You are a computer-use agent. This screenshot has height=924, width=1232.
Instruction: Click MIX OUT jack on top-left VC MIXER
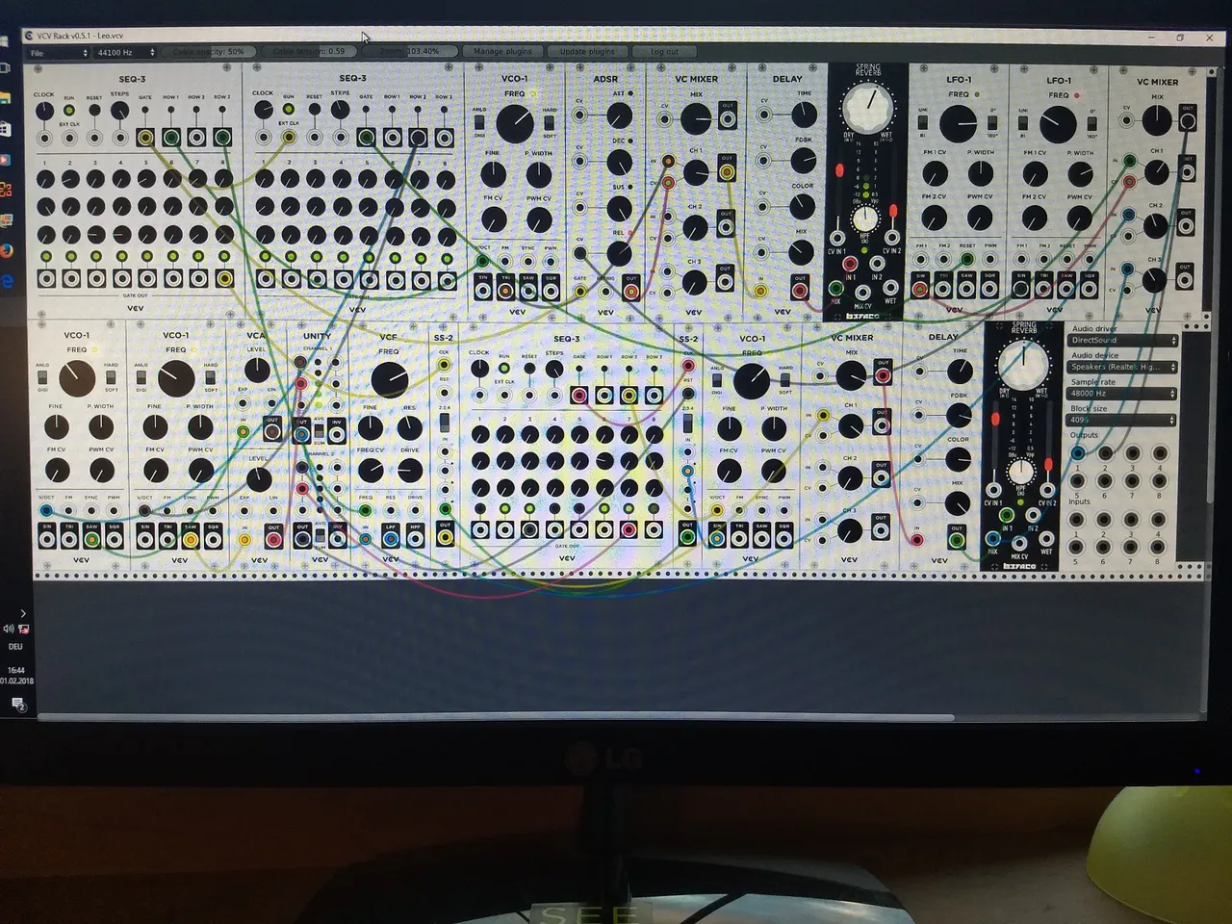click(x=728, y=119)
